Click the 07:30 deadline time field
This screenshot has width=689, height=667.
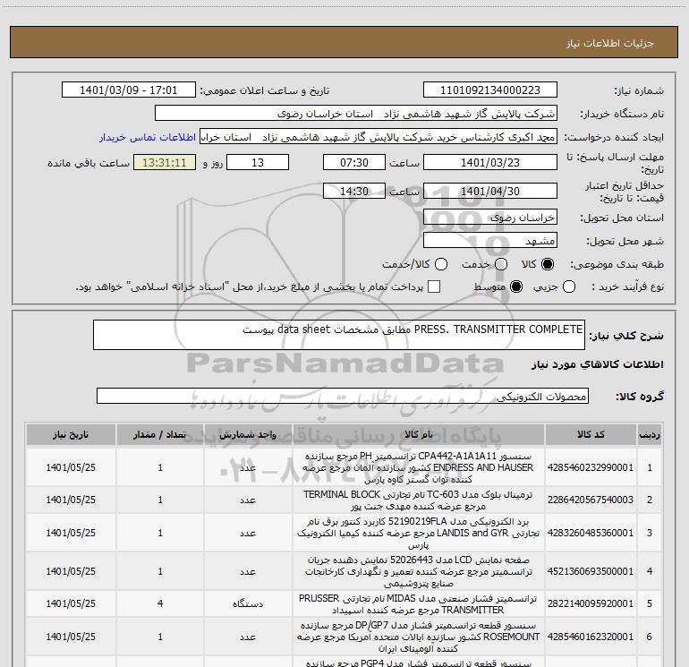[x=354, y=163]
